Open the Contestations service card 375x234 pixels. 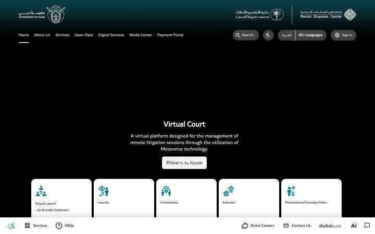186,198
